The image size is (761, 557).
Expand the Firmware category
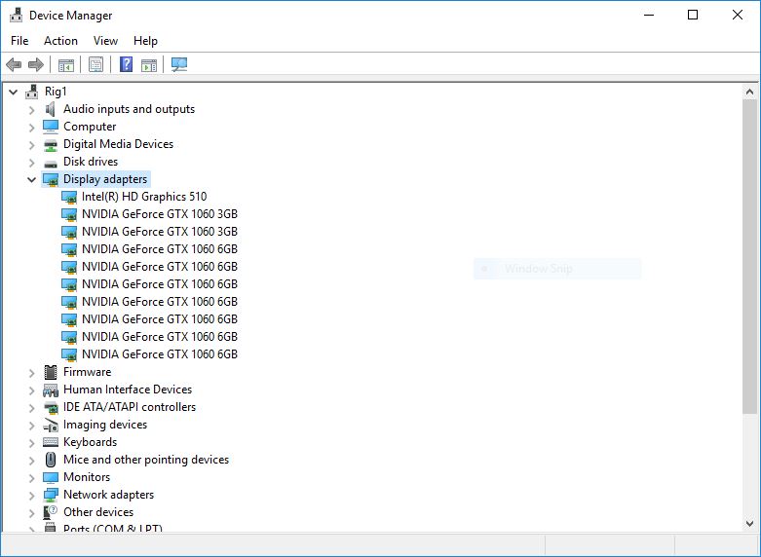(x=32, y=373)
